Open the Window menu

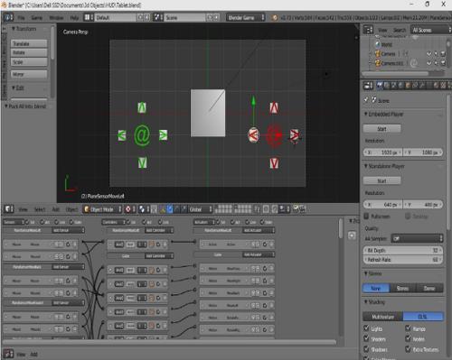pyautogui.click(x=56, y=18)
